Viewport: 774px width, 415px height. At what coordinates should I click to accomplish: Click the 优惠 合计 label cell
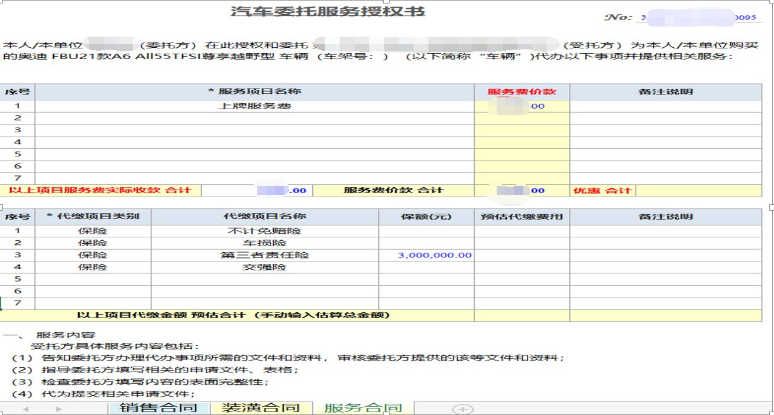pos(602,191)
